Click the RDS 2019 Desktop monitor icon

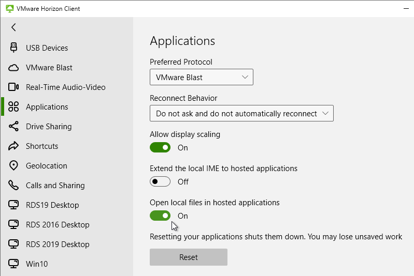tap(13, 244)
